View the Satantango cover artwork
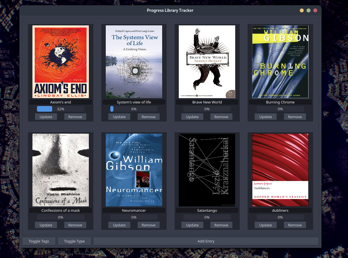 pyautogui.click(x=207, y=170)
